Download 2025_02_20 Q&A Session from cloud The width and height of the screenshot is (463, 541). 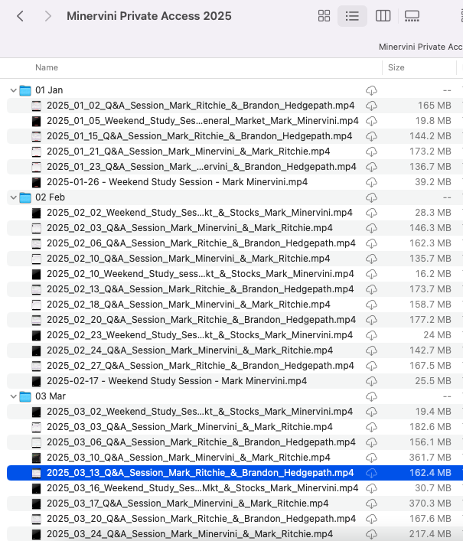[x=371, y=320]
